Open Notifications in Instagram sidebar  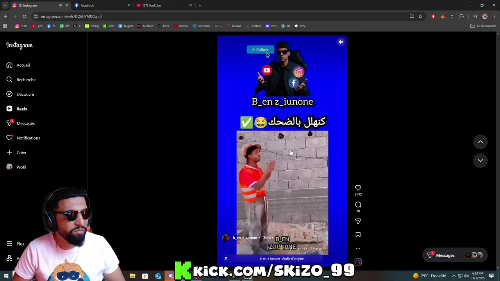tap(23, 138)
